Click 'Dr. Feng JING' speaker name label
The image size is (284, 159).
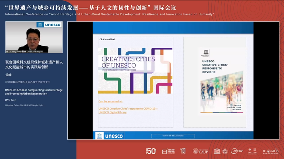[26, 51]
